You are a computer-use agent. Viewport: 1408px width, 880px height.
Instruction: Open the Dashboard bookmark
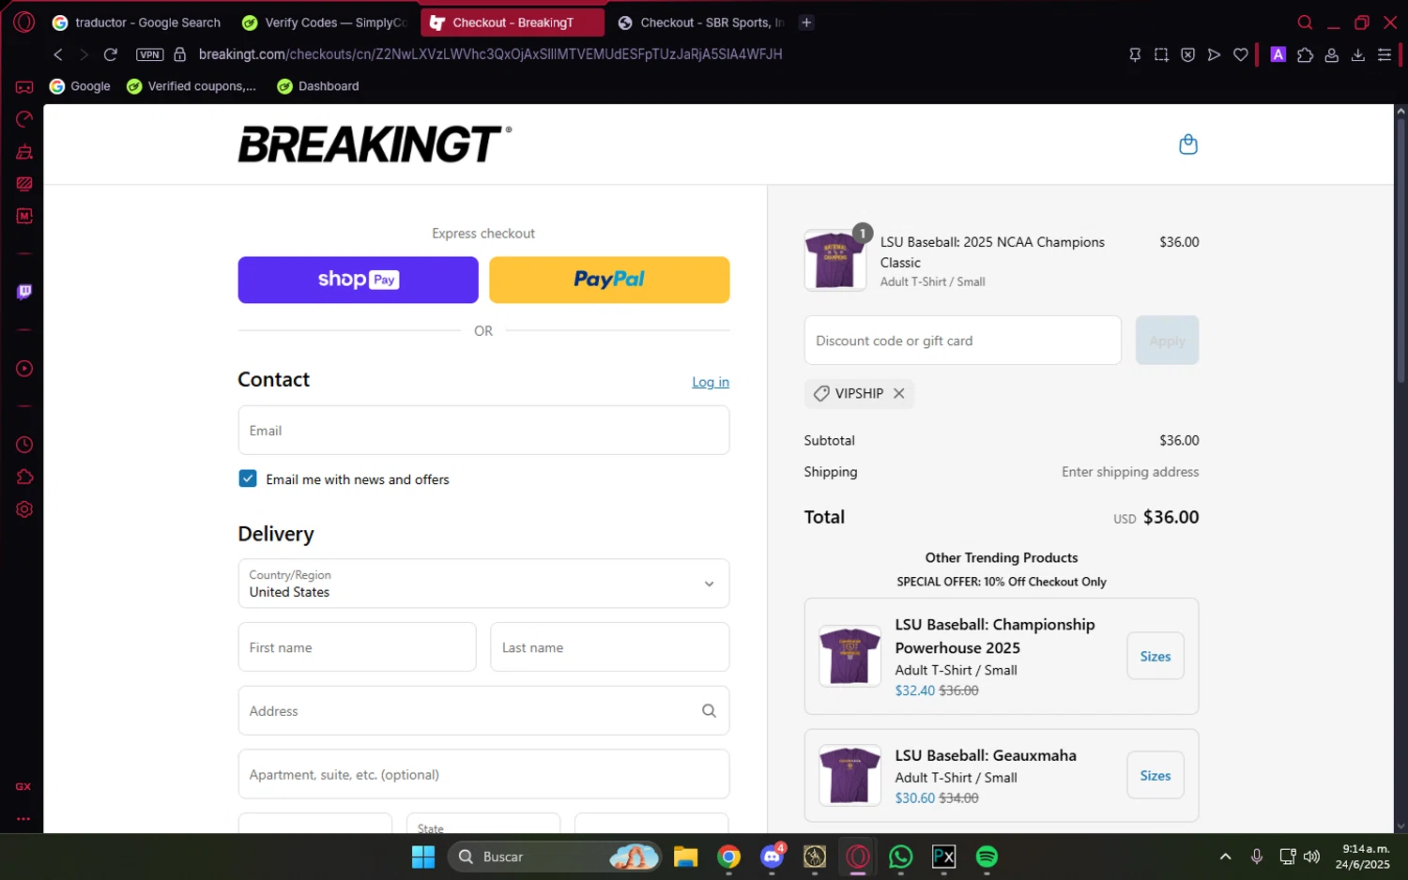point(318,86)
